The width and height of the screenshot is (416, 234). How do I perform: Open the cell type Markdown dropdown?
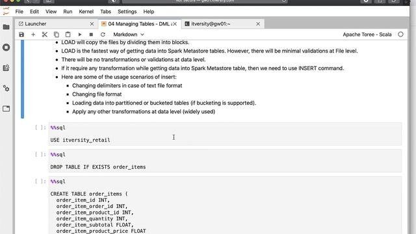click(x=129, y=34)
